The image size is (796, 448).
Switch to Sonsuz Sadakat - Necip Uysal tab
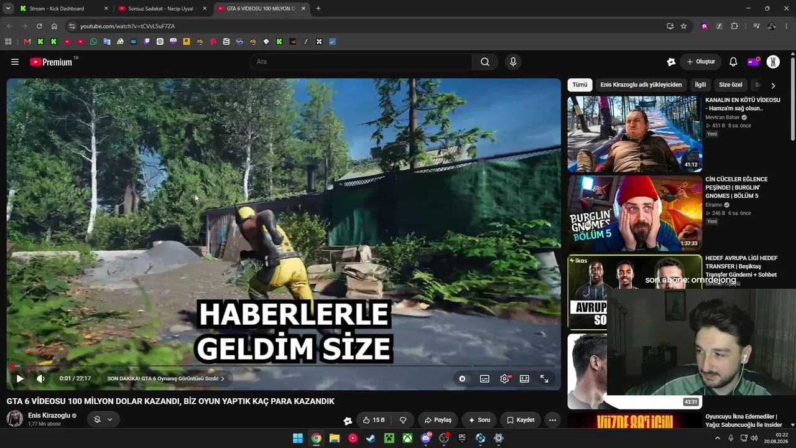tap(162, 9)
